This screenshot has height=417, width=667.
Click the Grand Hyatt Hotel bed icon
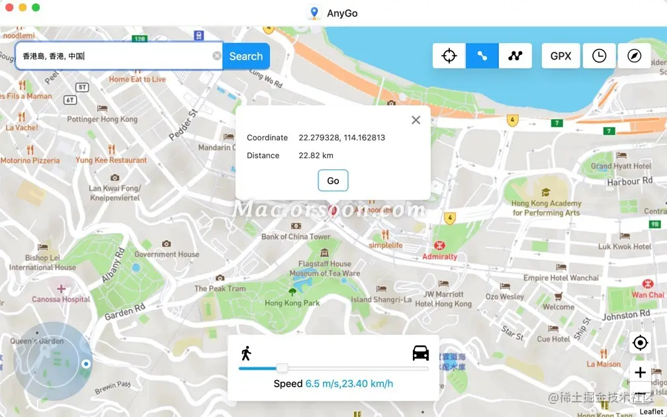tap(621, 156)
